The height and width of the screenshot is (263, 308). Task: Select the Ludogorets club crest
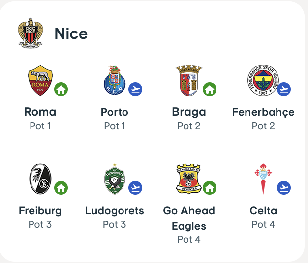click(115, 178)
